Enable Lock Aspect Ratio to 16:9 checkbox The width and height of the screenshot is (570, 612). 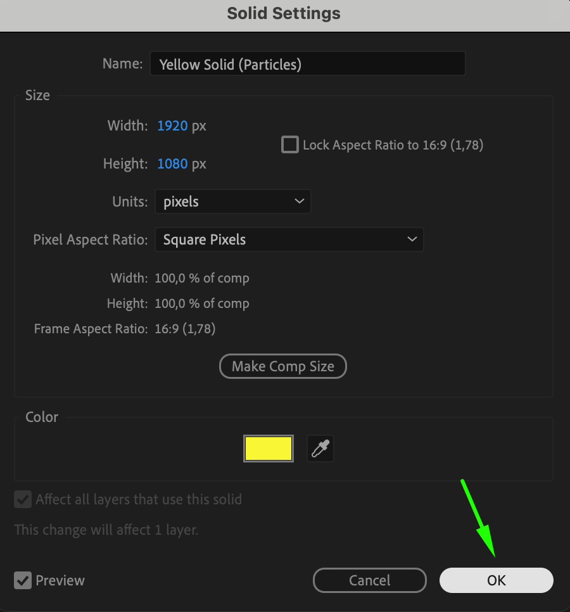point(290,145)
